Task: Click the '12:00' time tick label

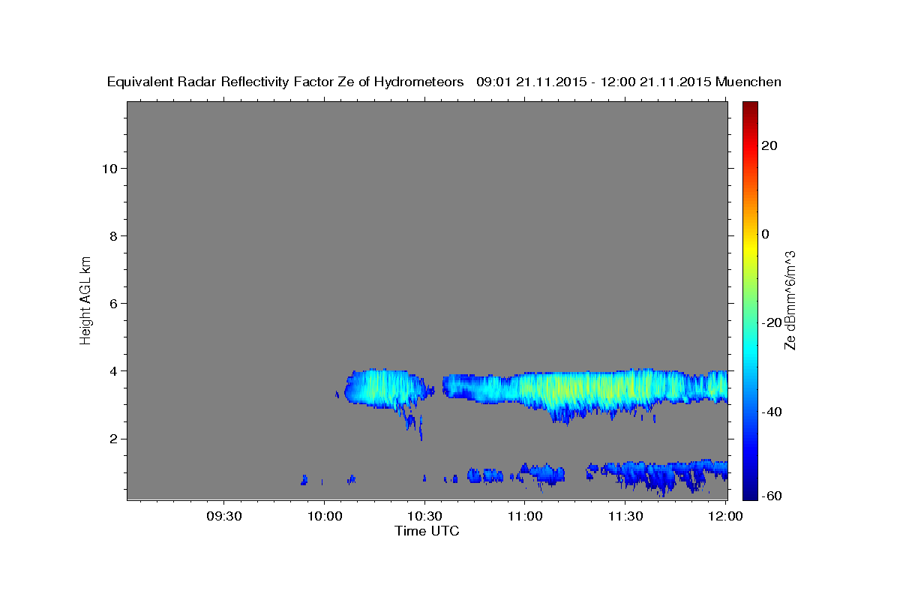Action: pyautogui.click(x=725, y=516)
